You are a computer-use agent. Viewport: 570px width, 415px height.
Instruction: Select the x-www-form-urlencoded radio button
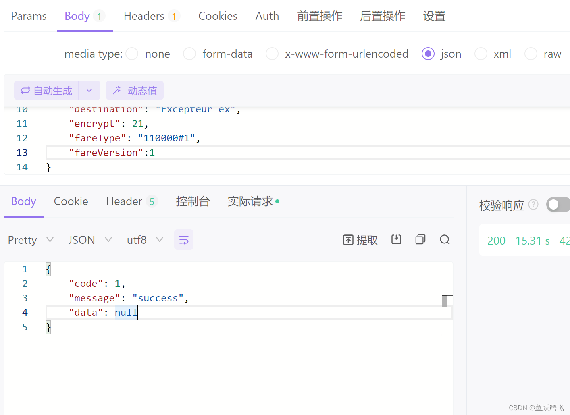pyautogui.click(x=272, y=54)
